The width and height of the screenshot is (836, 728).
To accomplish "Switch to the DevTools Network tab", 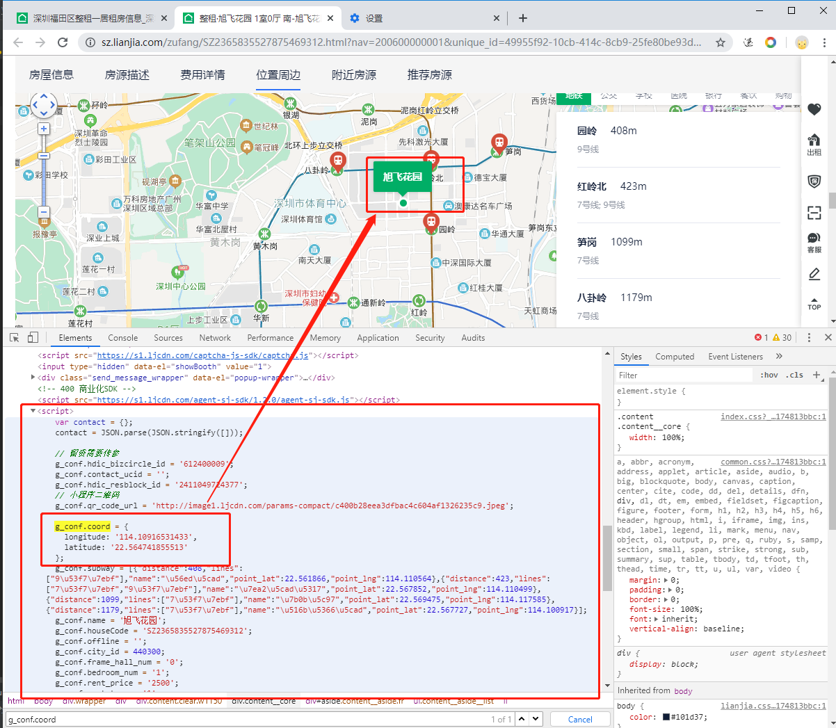I will point(215,337).
